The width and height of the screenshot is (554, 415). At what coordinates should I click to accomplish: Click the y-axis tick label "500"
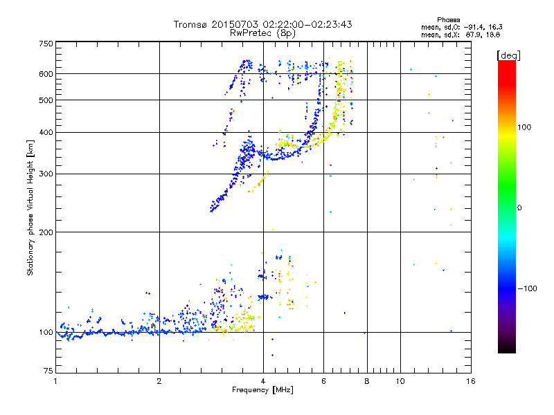tap(46, 100)
